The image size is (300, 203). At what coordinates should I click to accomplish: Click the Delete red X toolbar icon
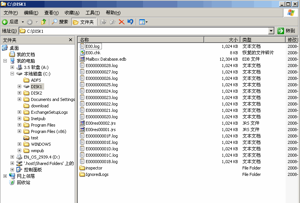click(122, 22)
